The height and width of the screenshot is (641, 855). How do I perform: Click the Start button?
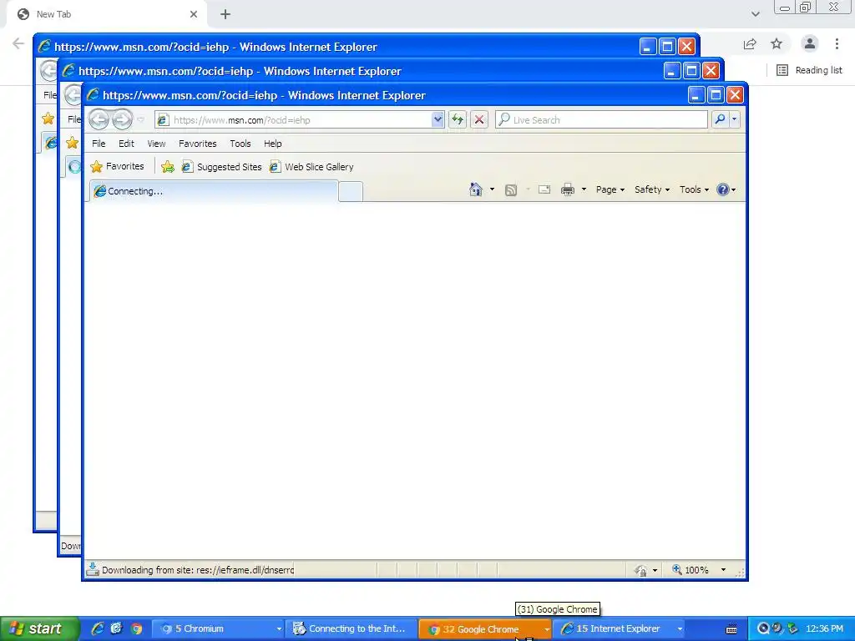click(38, 628)
